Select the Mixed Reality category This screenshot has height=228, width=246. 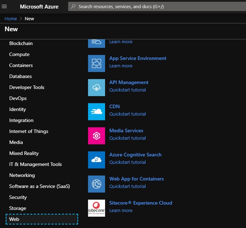click(24, 153)
